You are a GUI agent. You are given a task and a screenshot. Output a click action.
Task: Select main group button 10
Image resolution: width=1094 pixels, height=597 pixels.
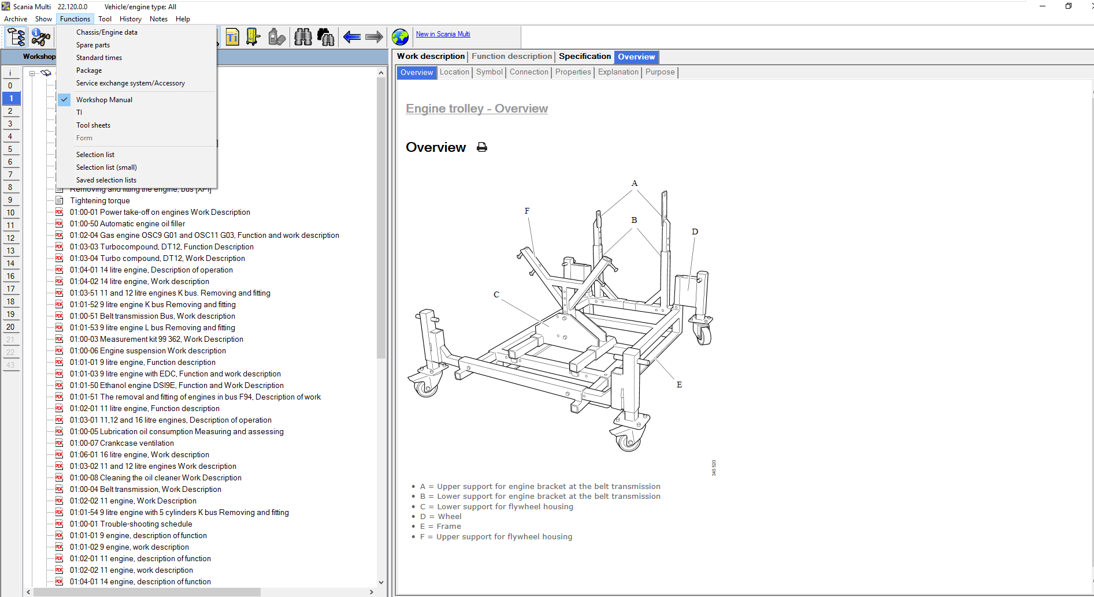click(10, 212)
